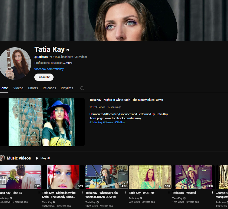Screen dimensions: 228x209
Task: Click the #TatiaKay hashtag link
Action: (x=96, y=122)
